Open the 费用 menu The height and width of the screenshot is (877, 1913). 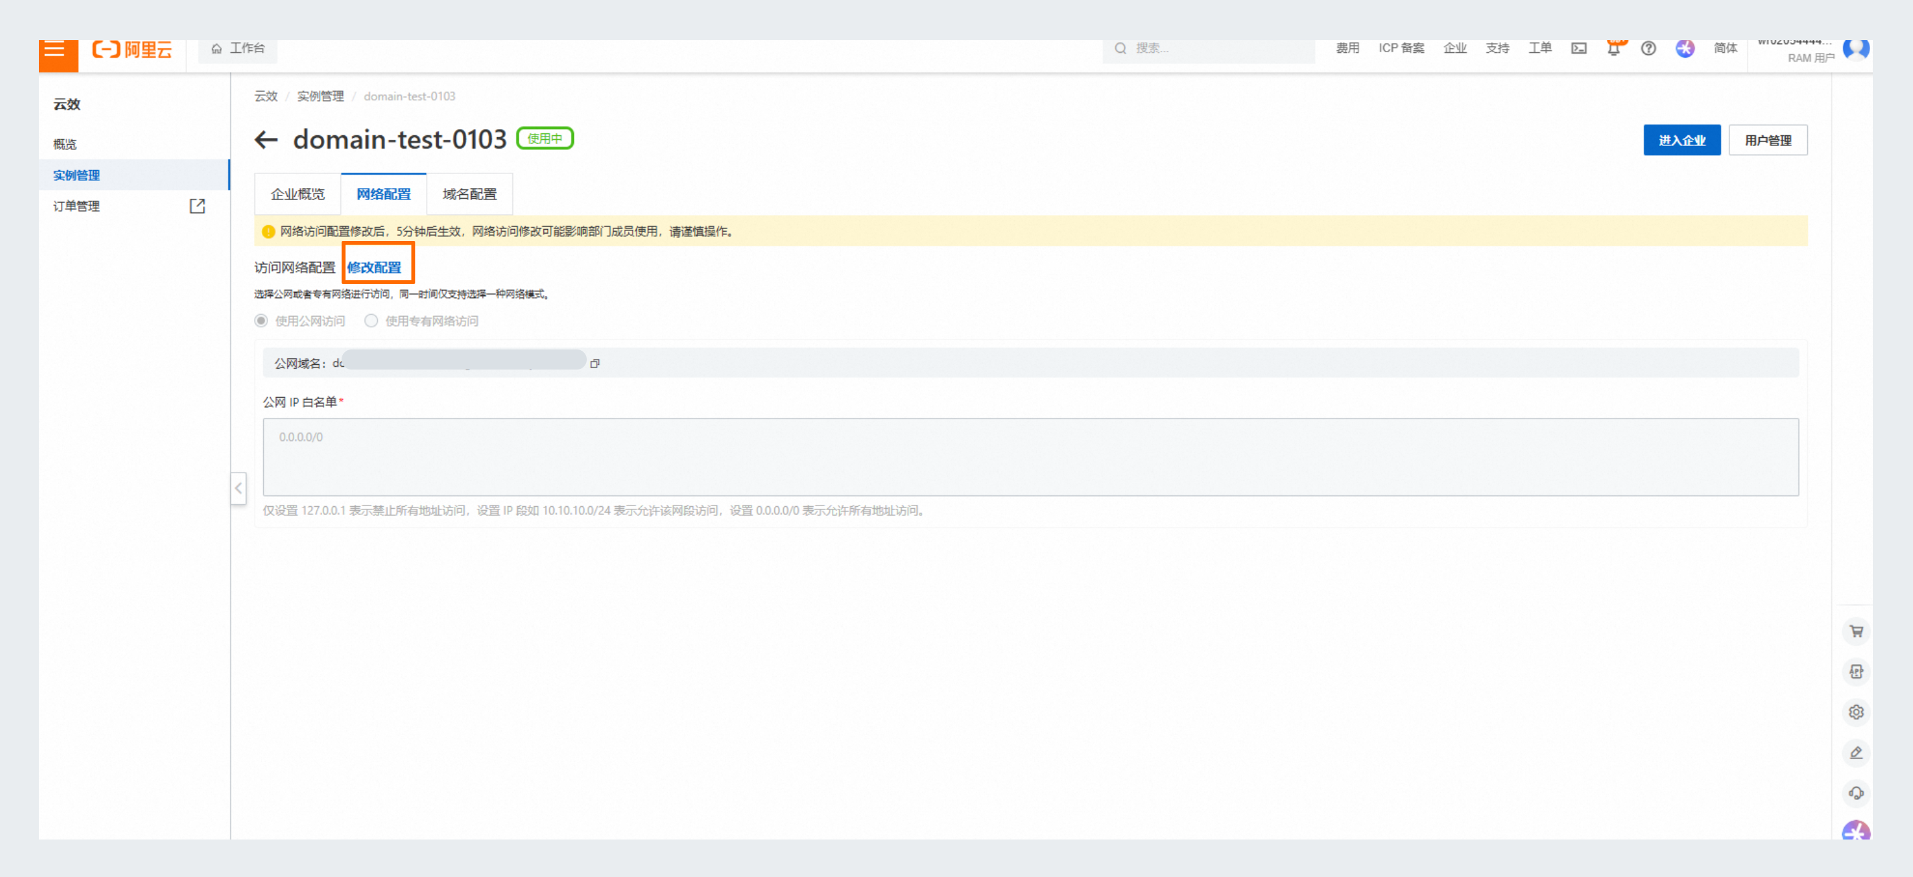[x=1347, y=48]
